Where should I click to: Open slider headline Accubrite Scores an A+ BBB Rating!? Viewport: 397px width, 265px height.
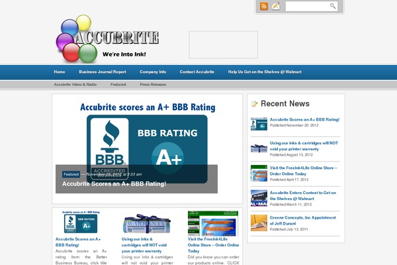pos(114,184)
